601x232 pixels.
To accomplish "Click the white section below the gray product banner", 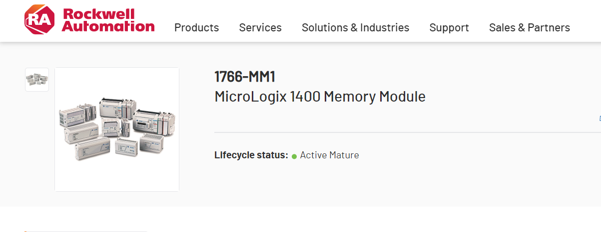I will click(x=350, y=219).
